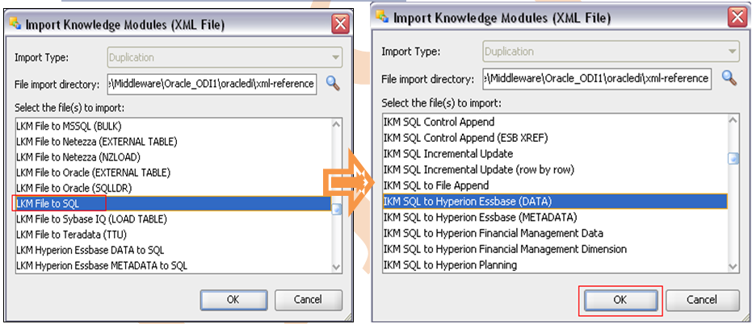Select LKM File to Netezza (NZLOAD)
This screenshot has width=752, height=324.
pos(173,157)
